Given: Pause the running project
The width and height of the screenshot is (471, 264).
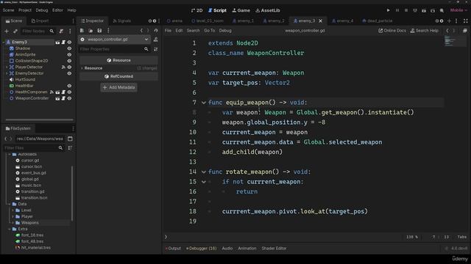Looking at the screenshot, I should coord(397,10).
